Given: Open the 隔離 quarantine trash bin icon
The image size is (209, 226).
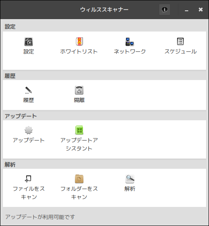Looking at the screenshot, I should click(79, 90).
